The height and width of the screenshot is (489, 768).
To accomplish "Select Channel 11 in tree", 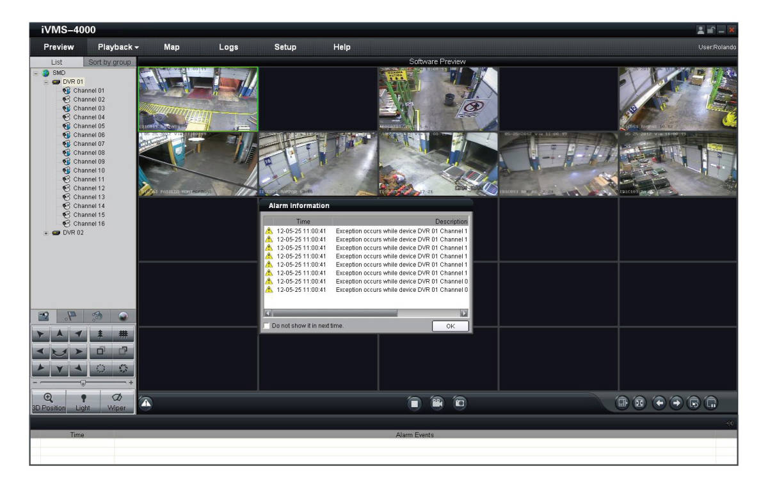I will tap(89, 180).
